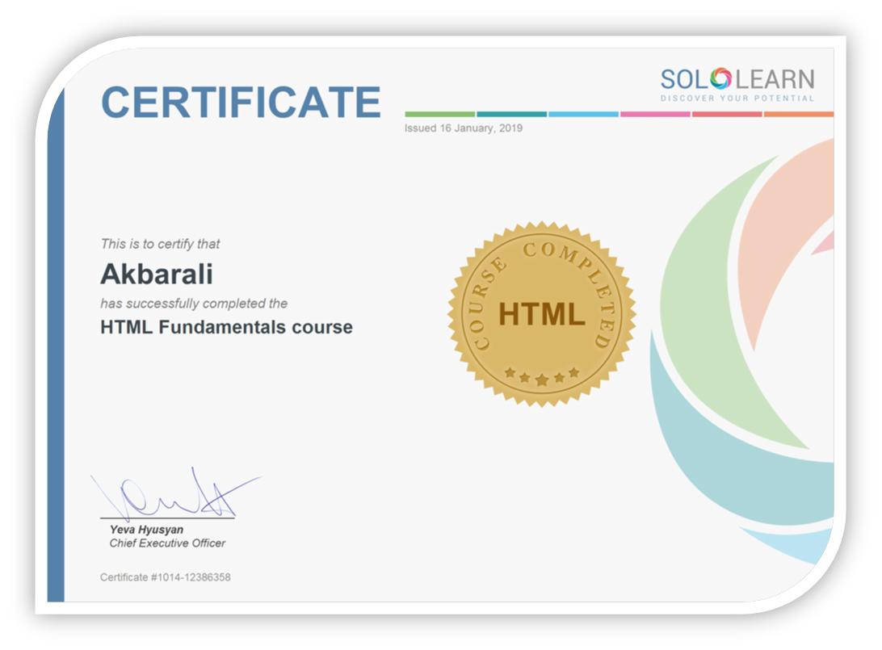Click the five stars on the gold seal
882x650 pixels.
click(x=541, y=375)
